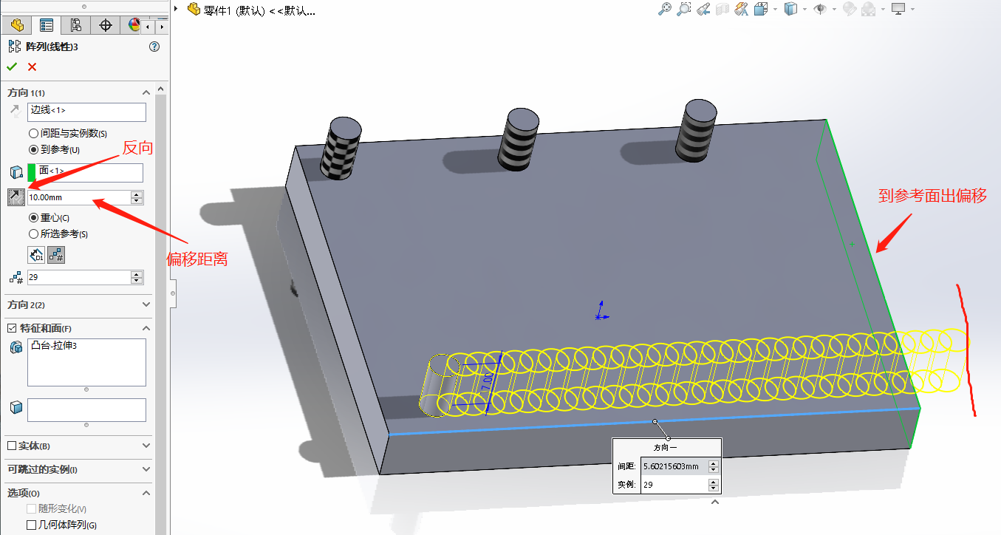The image size is (1001, 535).
Task: Click the reverse offset direction button
Action: pos(16,197)
